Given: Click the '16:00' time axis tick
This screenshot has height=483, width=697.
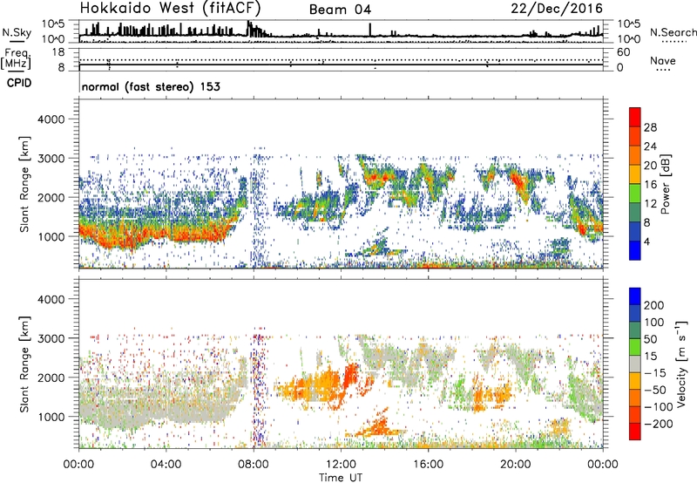Looking at the screenshot, I should coord(428,465).
